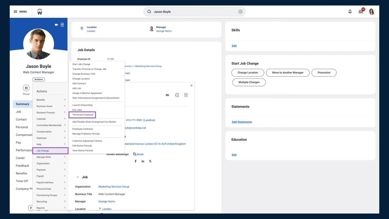This screenshot has width=389, height=219.
Task: Expand the Compensation actions submenu
Action: (x=51, y=132)
